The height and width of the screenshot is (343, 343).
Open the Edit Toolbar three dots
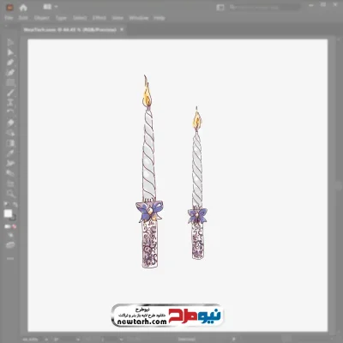pos(10,258)
